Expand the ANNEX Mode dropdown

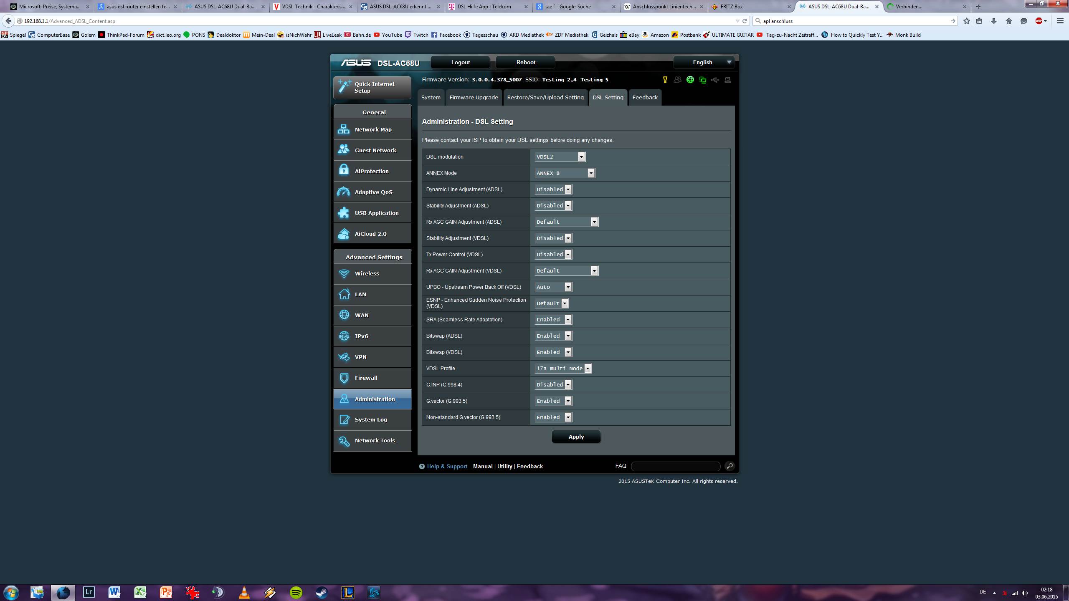coord(565,173)
